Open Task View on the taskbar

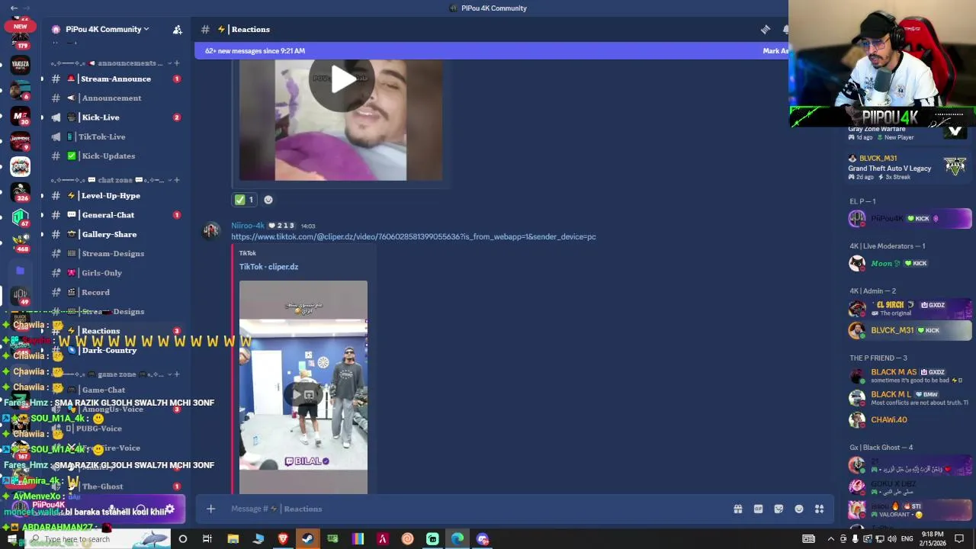[x=207, y=539]
